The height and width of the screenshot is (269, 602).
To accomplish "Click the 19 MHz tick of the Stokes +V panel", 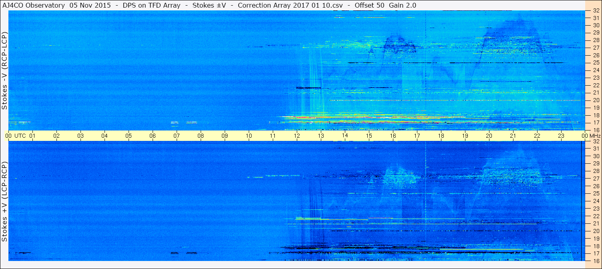I will pos(596,239).
